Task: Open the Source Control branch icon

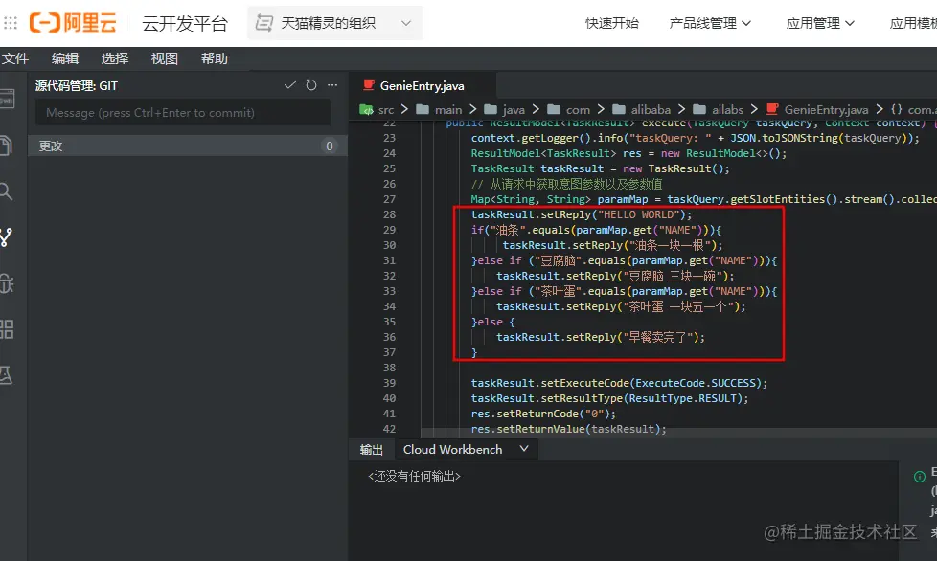Action: 7,237
